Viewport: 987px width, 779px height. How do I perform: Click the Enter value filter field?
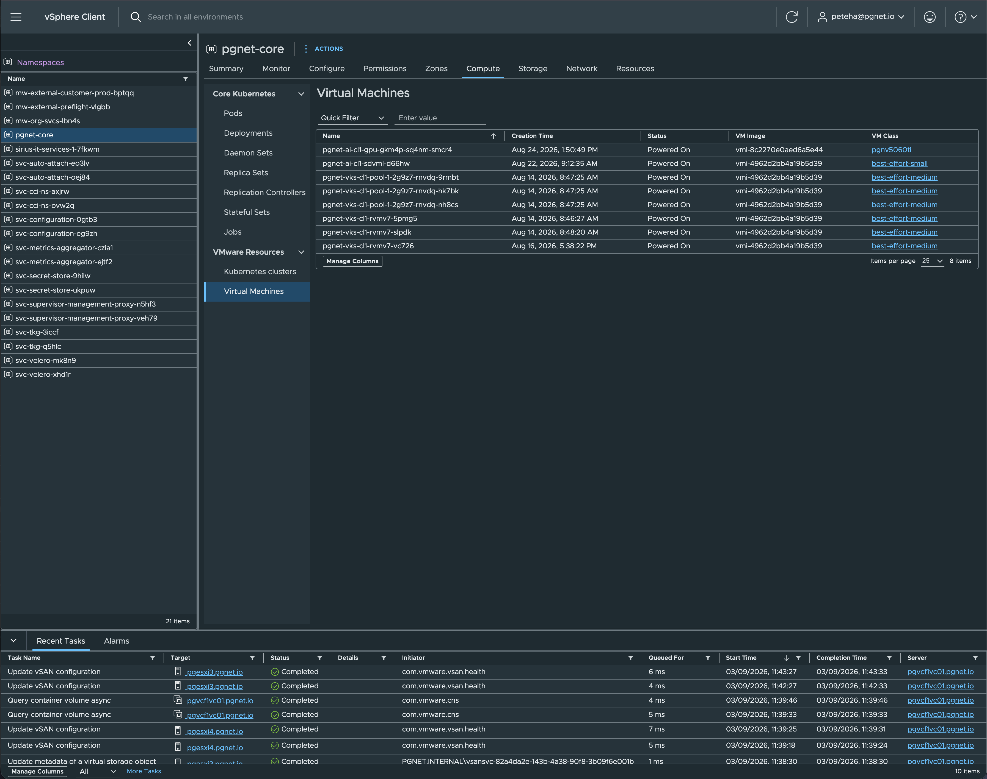pyautogui.click(x=440, y=118)
